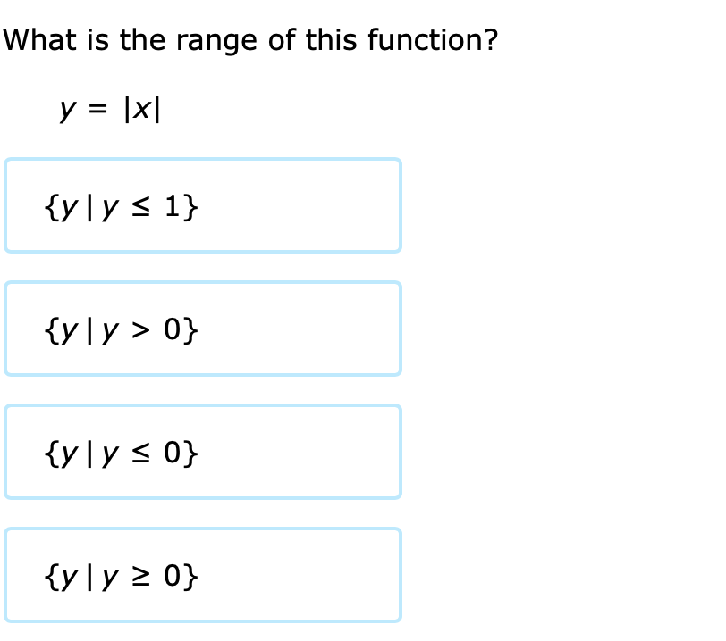The image size is (726, 641).
Task: Choose the correct range {y | y ≥ 0}
Action: 203,575
